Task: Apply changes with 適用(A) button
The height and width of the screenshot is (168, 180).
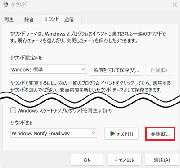Action: tap(162, 160)
